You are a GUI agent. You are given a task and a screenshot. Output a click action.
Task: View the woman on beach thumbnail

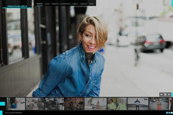[x=95, y=104]
